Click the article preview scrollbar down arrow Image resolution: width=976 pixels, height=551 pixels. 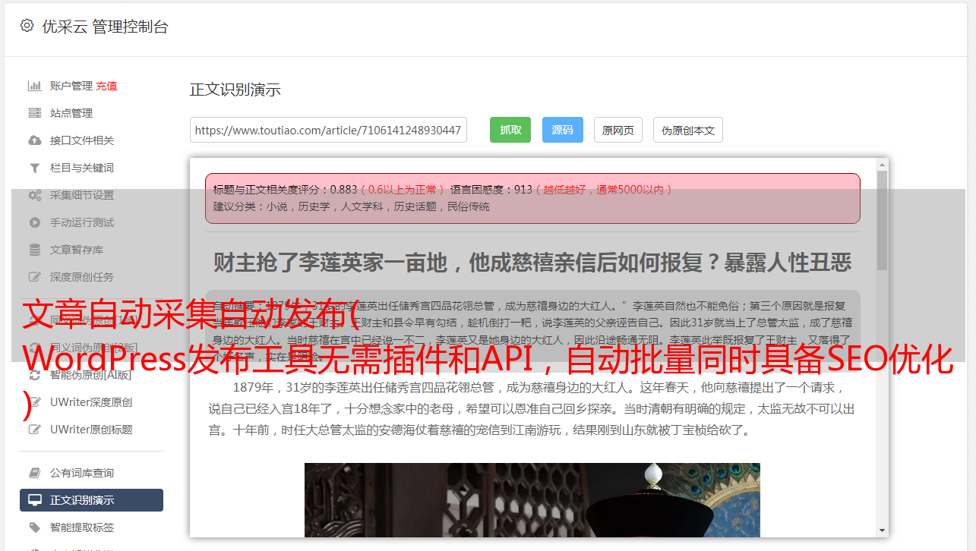[882, 531]
